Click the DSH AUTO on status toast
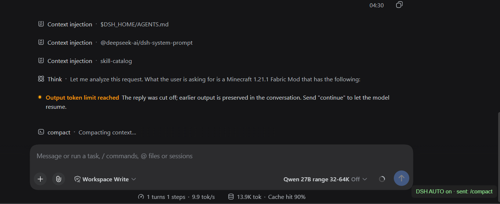This screenshot has height=204, width=500. coord(454,192)
